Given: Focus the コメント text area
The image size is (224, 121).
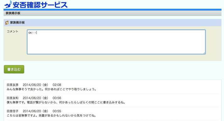Looking at the screenshot, I should [x=116, y=42].
